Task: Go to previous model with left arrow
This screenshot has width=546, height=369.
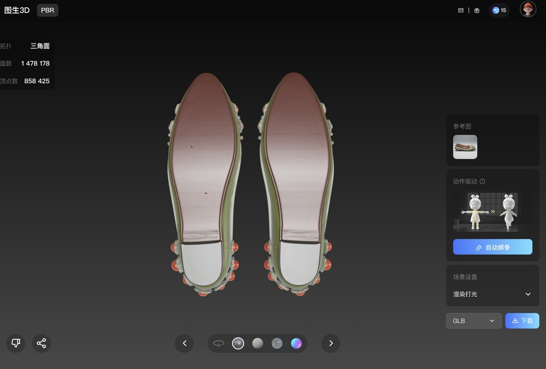Action: (184, 343)
